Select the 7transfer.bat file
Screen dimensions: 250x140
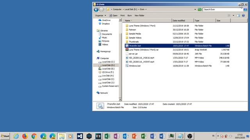[x=177, y=46]
